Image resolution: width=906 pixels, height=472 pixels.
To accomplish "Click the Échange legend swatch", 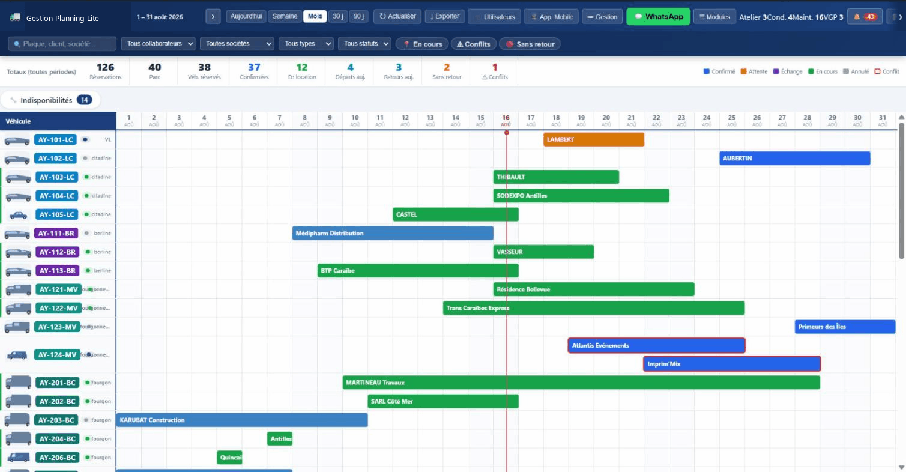I will [x=776, y=71].
